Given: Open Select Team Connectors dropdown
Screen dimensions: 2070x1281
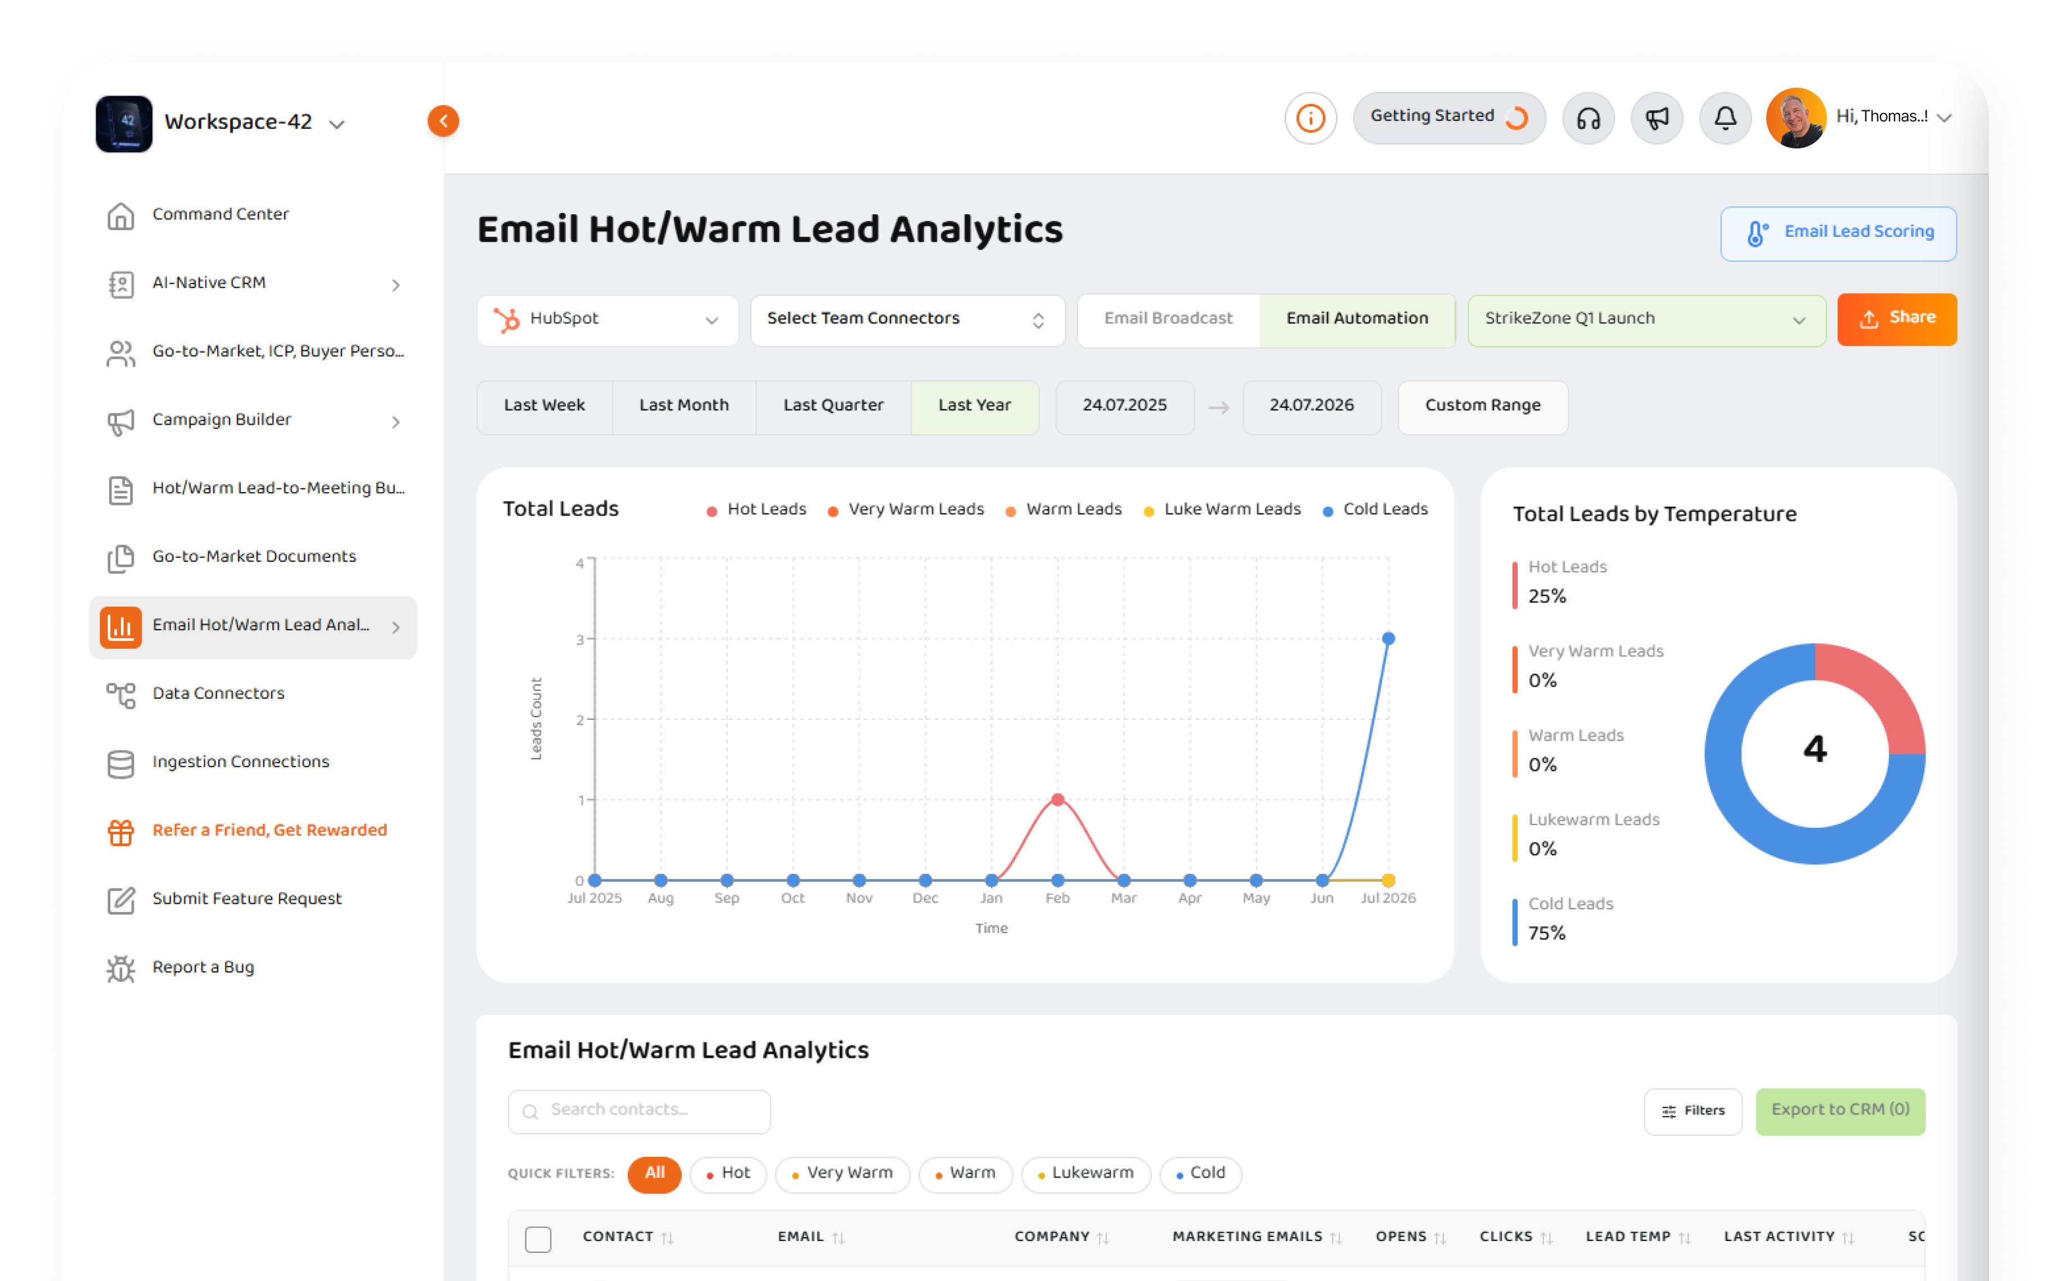Looking at the screenshot, I should tap(907, 321).
